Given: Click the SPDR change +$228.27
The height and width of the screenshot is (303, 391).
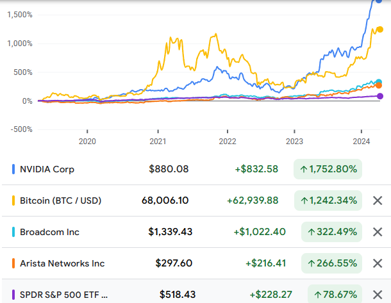Looking at the screenshot, I should coord(270,295).
